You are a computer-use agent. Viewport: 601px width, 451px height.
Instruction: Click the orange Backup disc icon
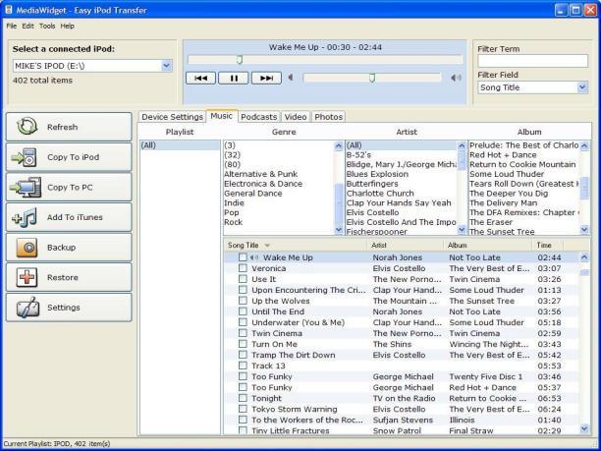pos(27,248)
